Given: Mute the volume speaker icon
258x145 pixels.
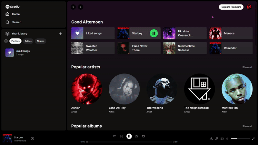Looking at the screenshot, I should (227, 139).
